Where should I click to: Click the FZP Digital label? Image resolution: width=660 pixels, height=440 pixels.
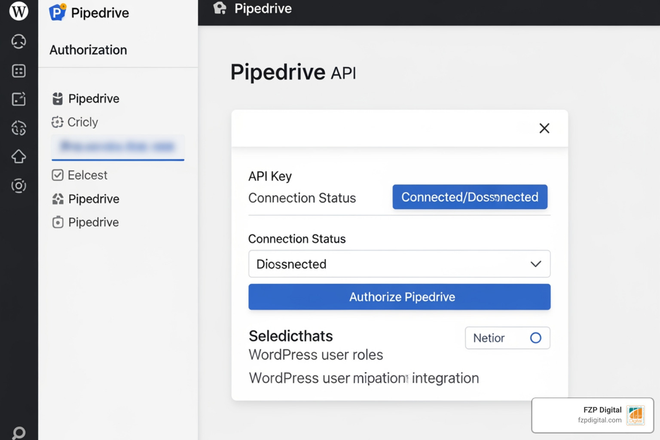coord(602,410)
